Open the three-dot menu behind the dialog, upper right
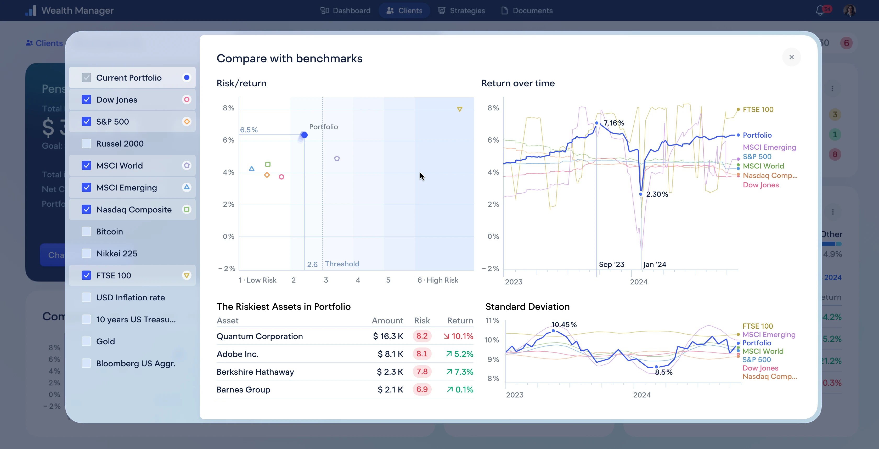This screenshot has height=449, width=879. (833, 89)
